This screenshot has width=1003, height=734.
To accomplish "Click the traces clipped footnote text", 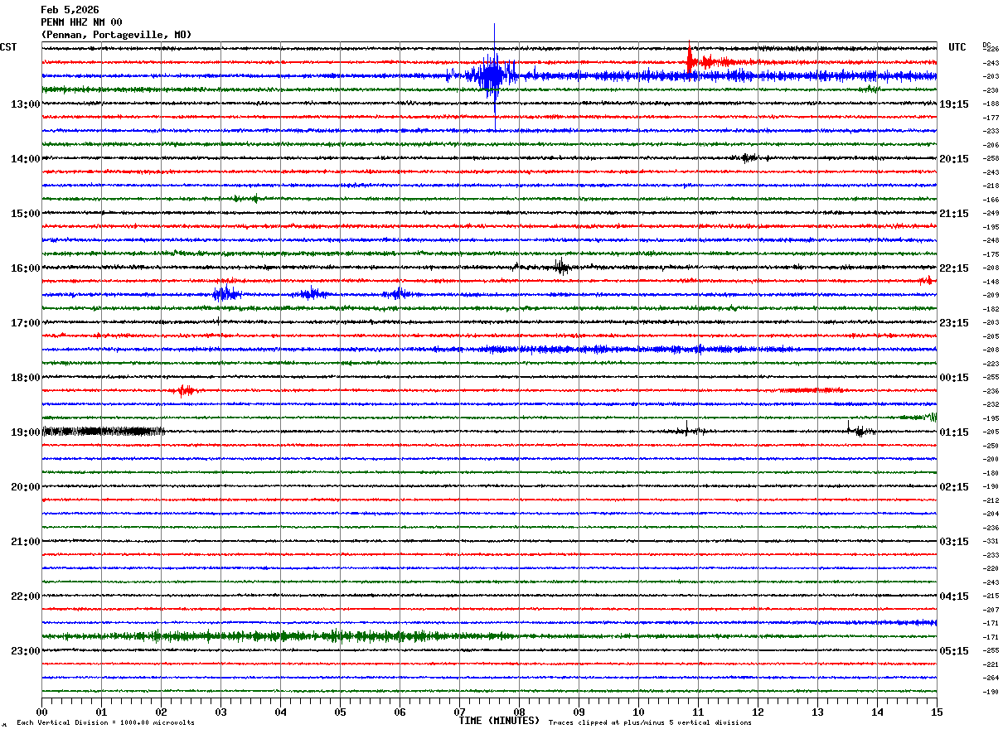I will (x=650, y=723).
